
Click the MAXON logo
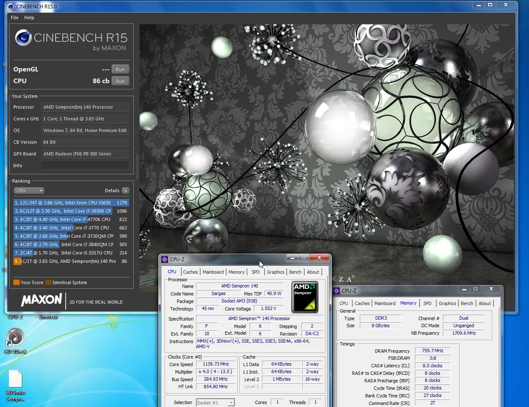click(x=41, y=300)
